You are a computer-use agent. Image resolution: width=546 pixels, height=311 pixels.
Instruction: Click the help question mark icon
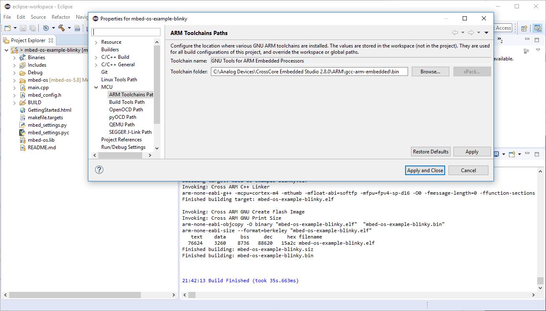(99, 170)
